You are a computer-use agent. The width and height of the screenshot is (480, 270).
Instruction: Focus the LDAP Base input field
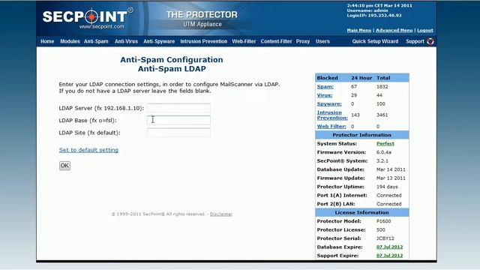tap(178, 120)
